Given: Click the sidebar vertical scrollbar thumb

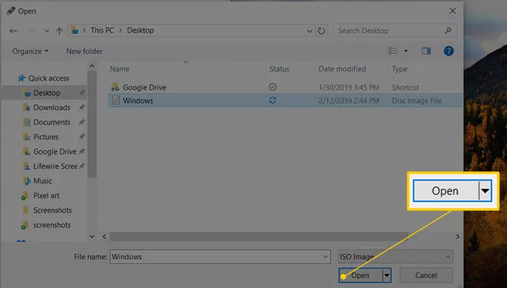Looking at the screenshot, I should 92,124.
